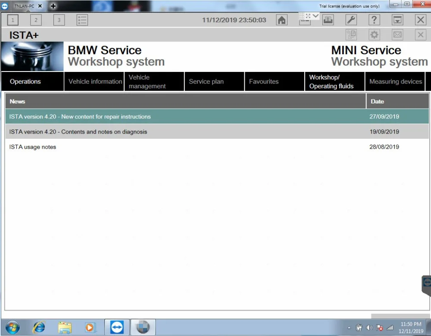The width and height of the screenshot is (431, 336).
Task: Select the numbered button 1
Action: [x=12, y=20]
